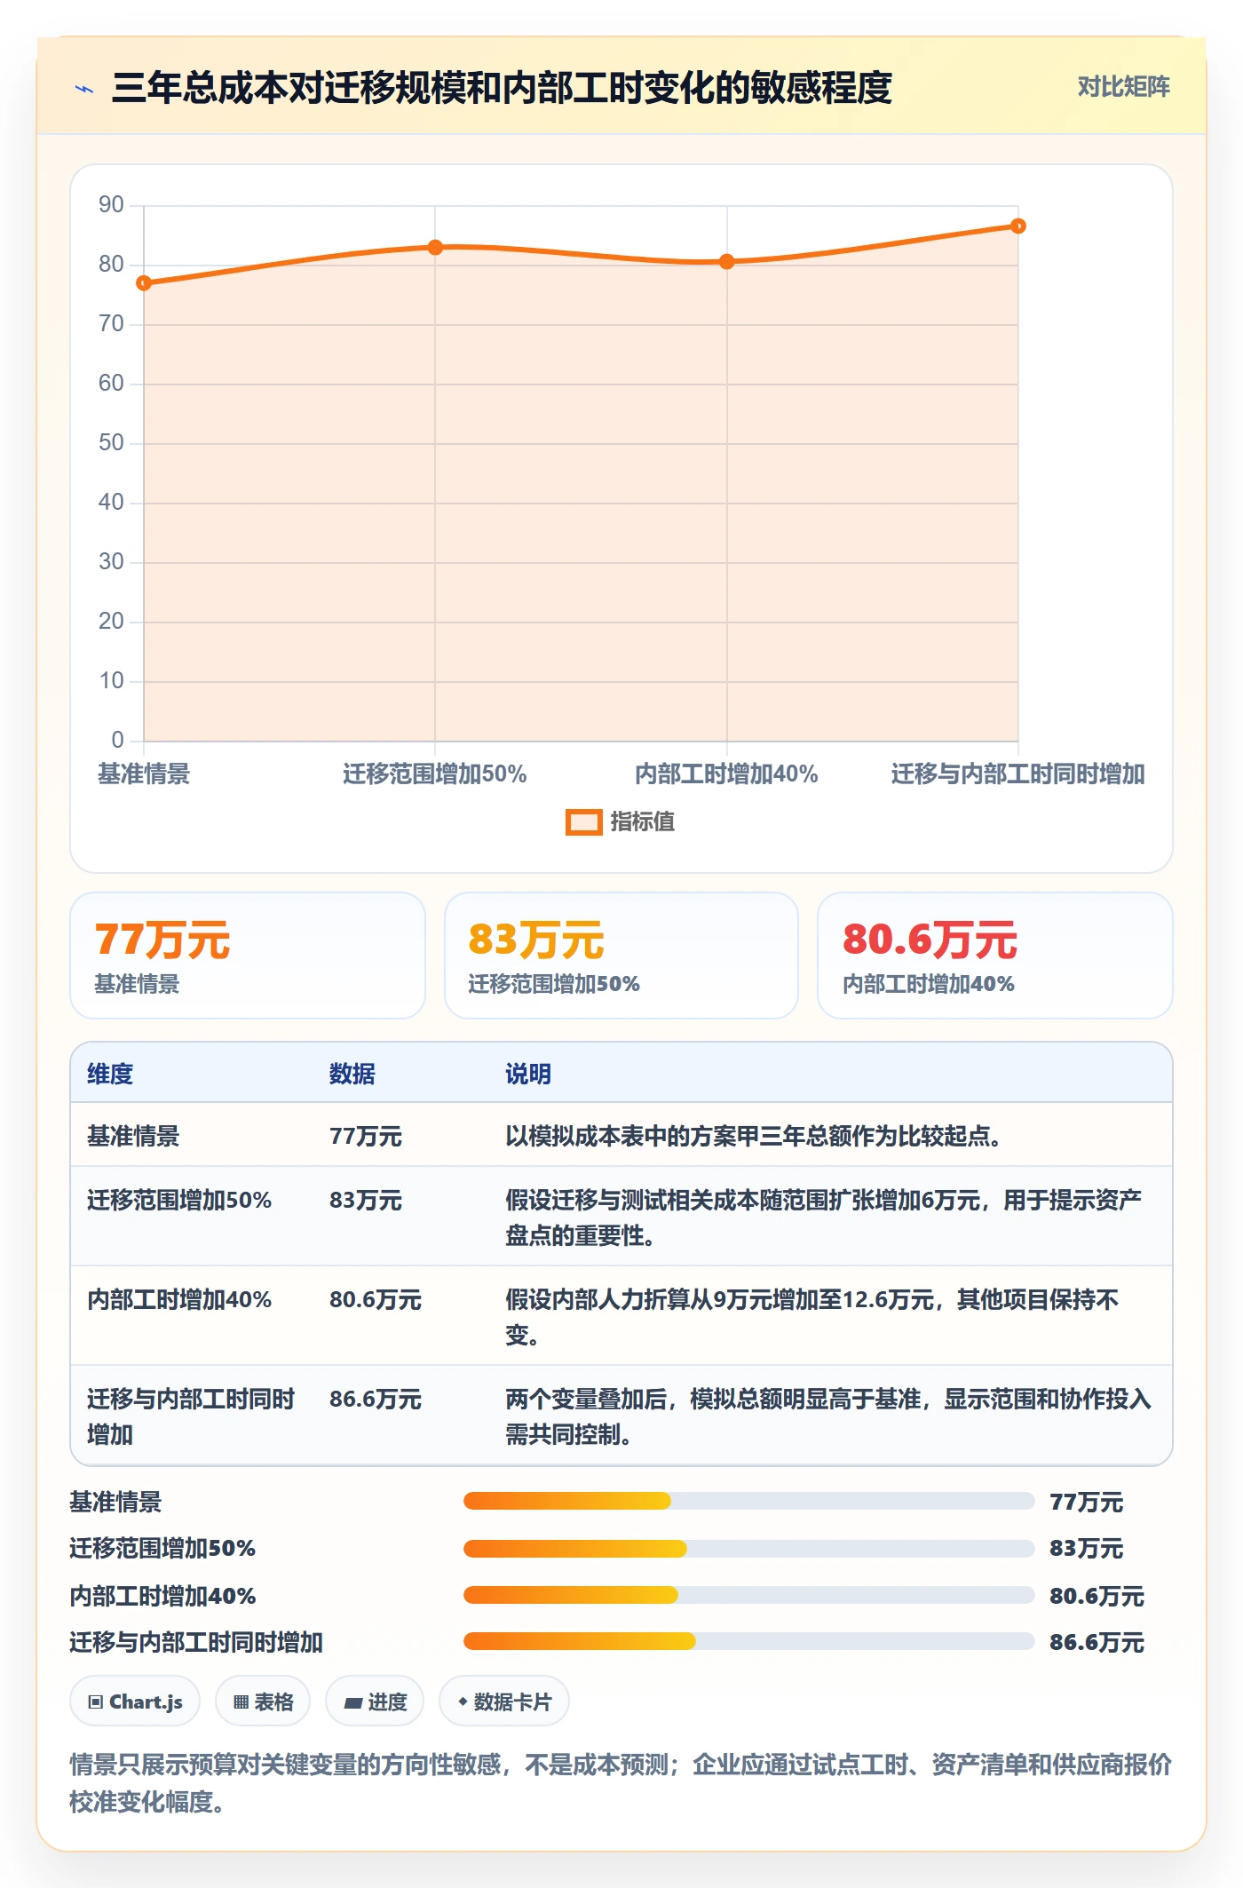
Task: Click the 内部工时增加40% x-axis label
Action: [x=726, y=774]
